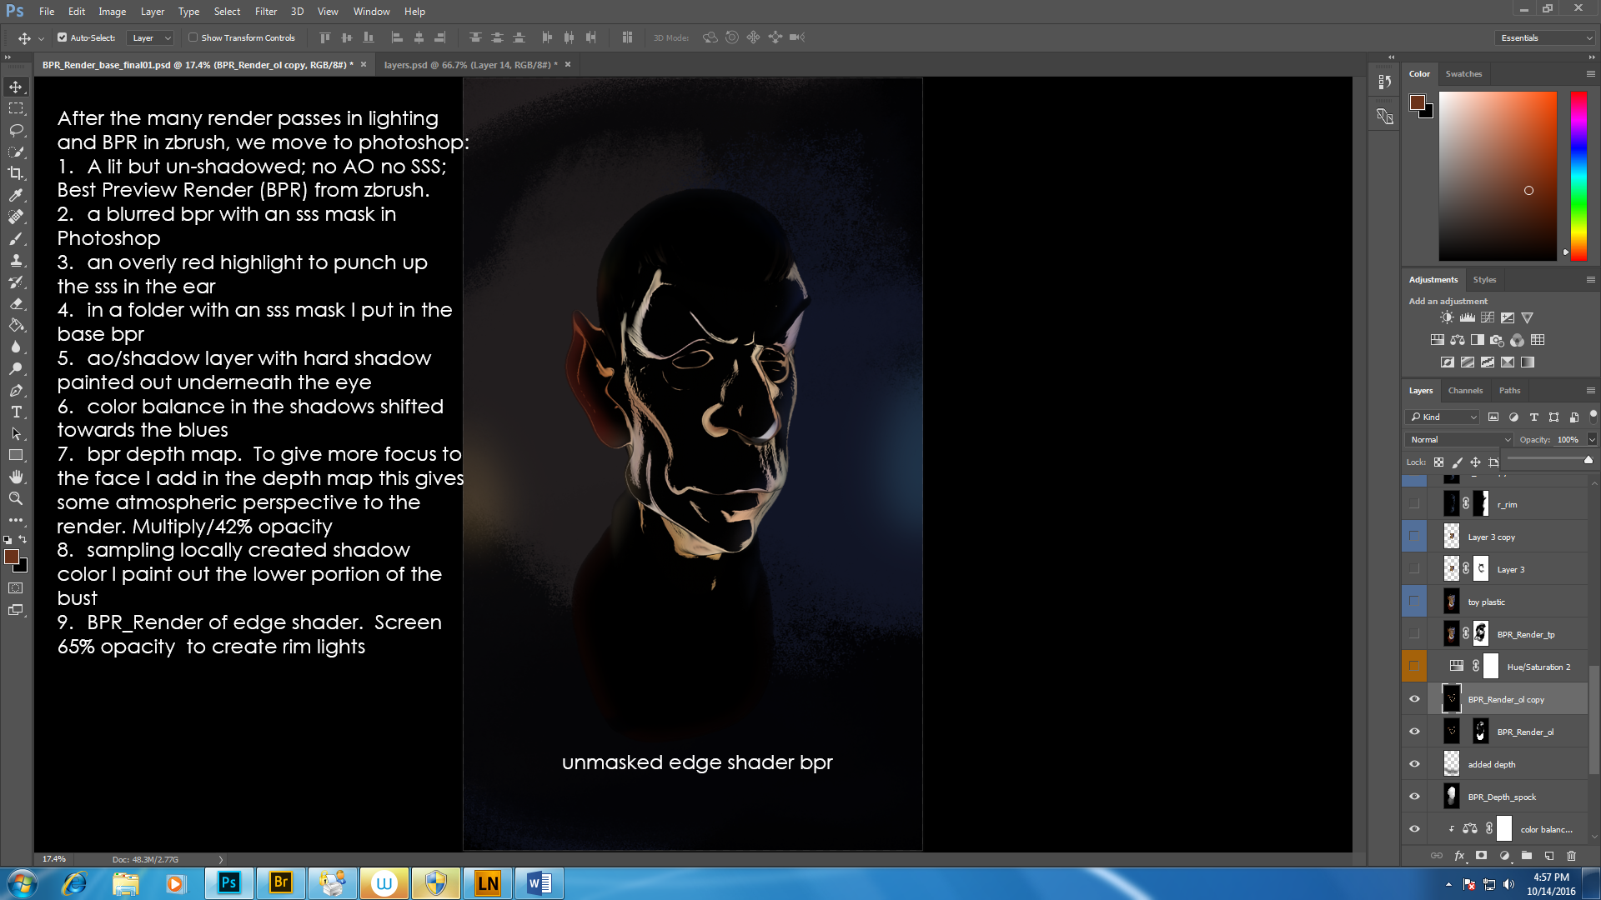1601x900 pixels.
Task: Select the Hand tool
Action: [16, 477]
